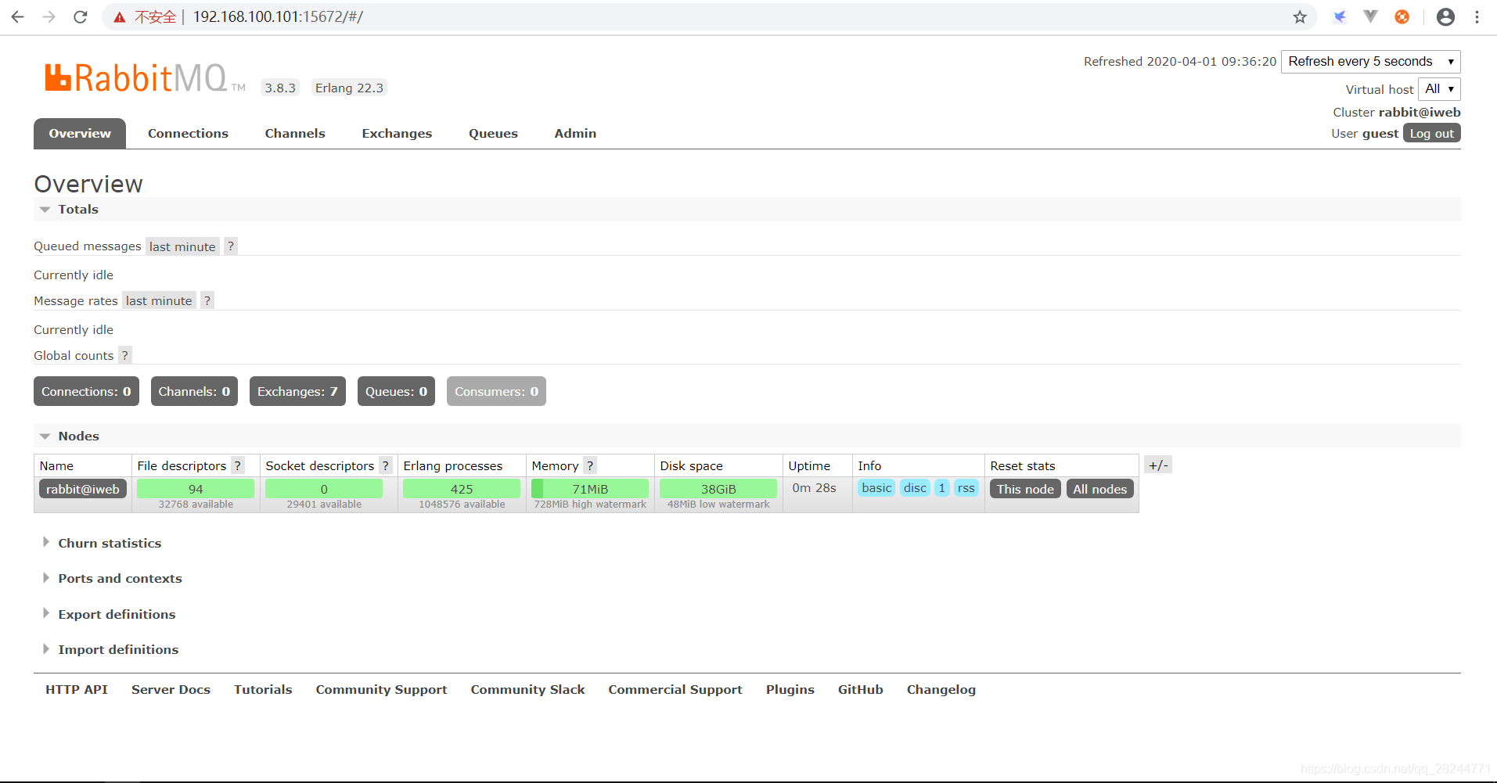
Task: Open the blue bird browser extension
Action: [1340, 16]
